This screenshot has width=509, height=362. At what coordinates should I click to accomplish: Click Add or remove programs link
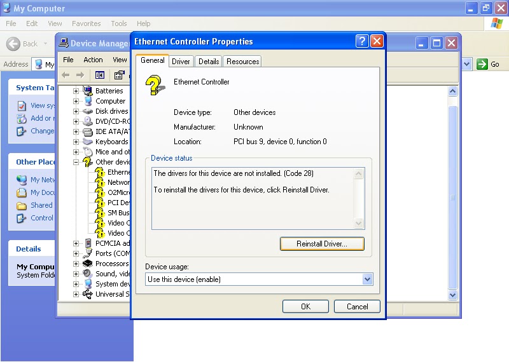(x=43, y=118)
